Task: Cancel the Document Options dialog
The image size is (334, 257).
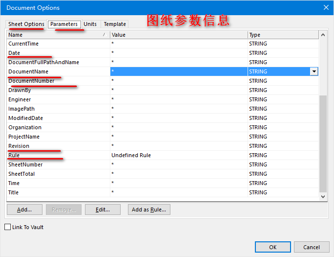Action: point(312,247)
